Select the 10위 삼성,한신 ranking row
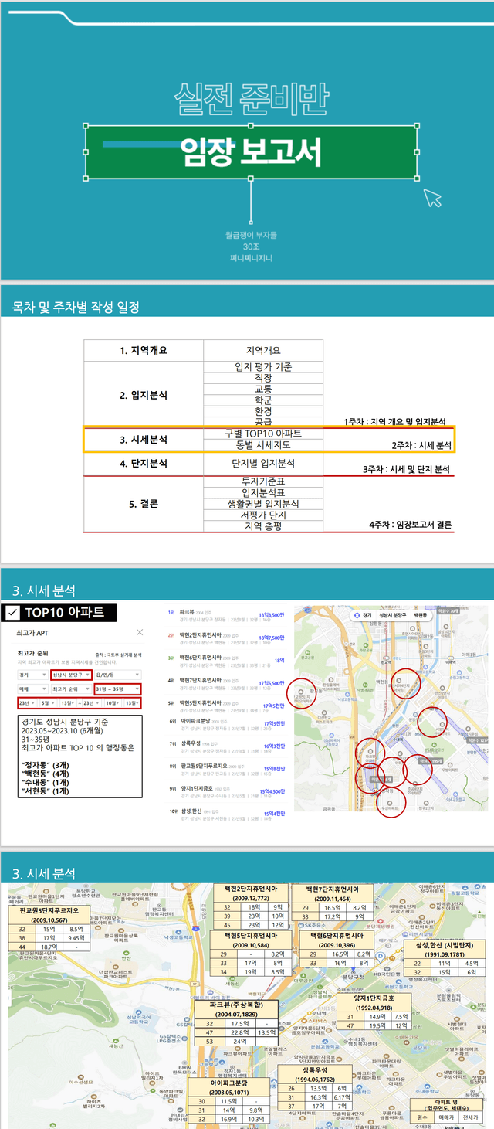This screenshot has height=1129, width=494. click(227, 812)
